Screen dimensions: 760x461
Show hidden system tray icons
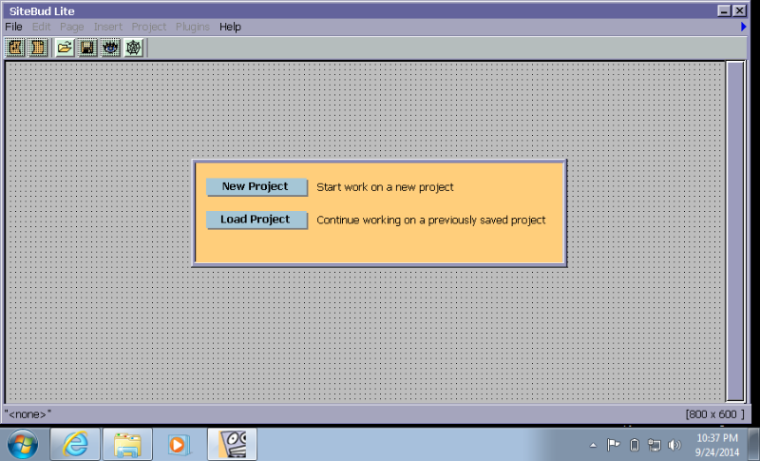[x=594, y=445]
